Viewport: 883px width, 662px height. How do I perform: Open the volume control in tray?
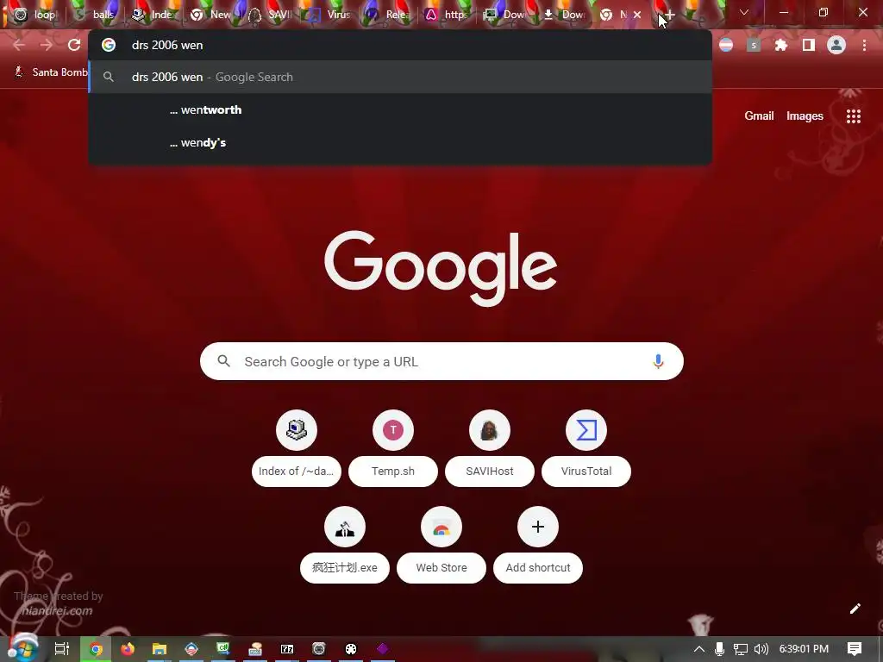(761, 649)
